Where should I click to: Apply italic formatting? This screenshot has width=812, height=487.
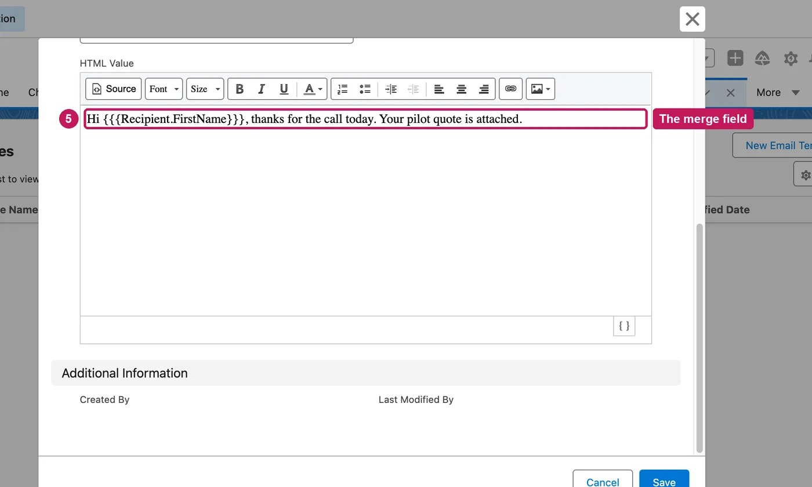(x=261, y=89)
